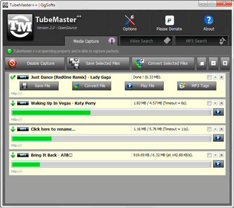This screenshot has width=234, height=208.
Task: Tick checkbox for Bring It Back item
Action: coord(209,155)
